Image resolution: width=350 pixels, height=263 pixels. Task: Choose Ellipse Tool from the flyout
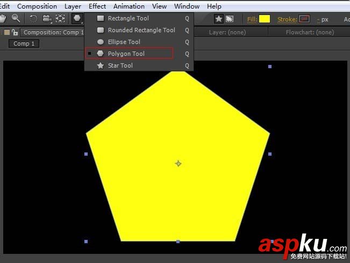(x=139, y=42)
